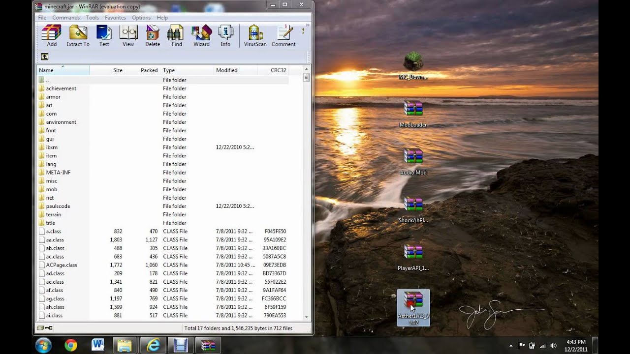Select the '..' parent folder row
This screenshot has width=630, height=354.
162,80
